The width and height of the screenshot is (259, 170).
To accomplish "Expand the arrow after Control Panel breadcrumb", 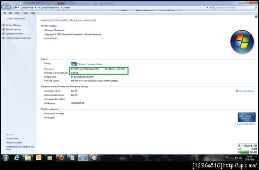I will coord(35,8).
